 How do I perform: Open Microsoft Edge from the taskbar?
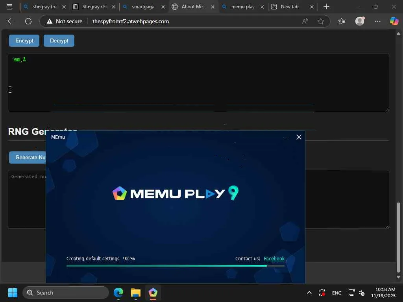tap(118, 293)
